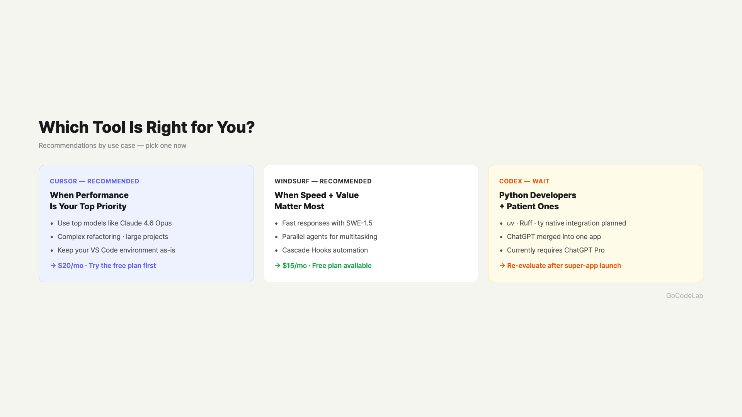
Task: Click the orange arrow before Re-evaluate text
Action: [x=502, y=266]
